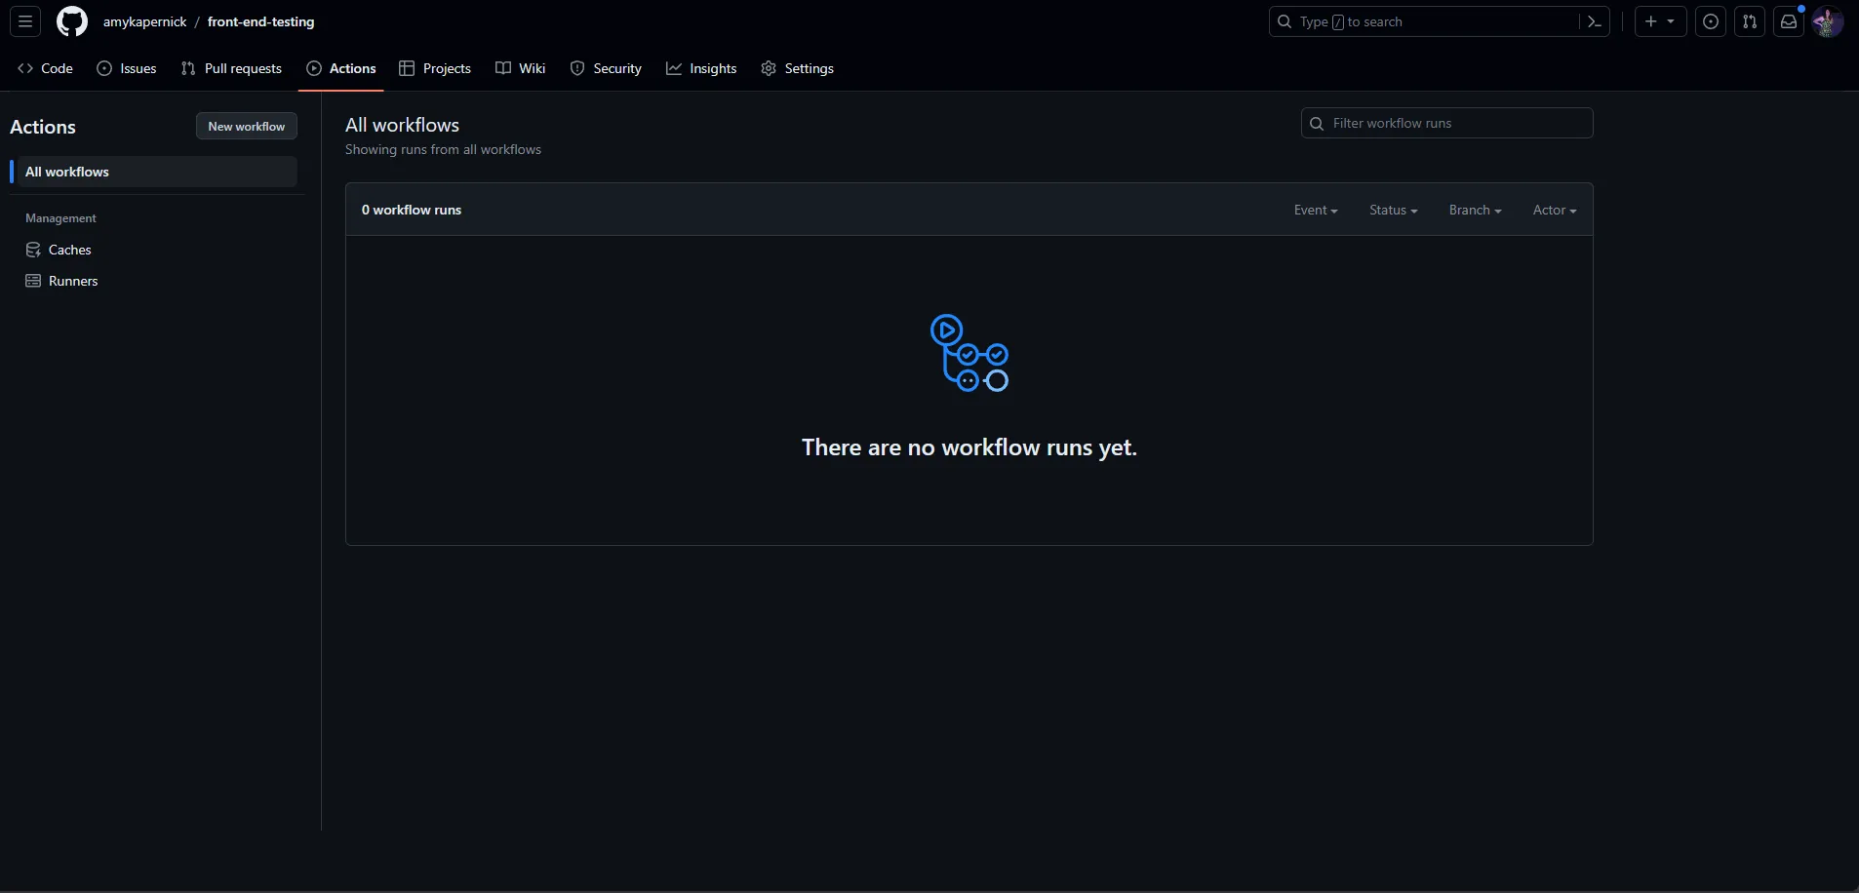Expand the Event filter dropdown
Screen dimensions: 1859x893
coord(1315,210)
